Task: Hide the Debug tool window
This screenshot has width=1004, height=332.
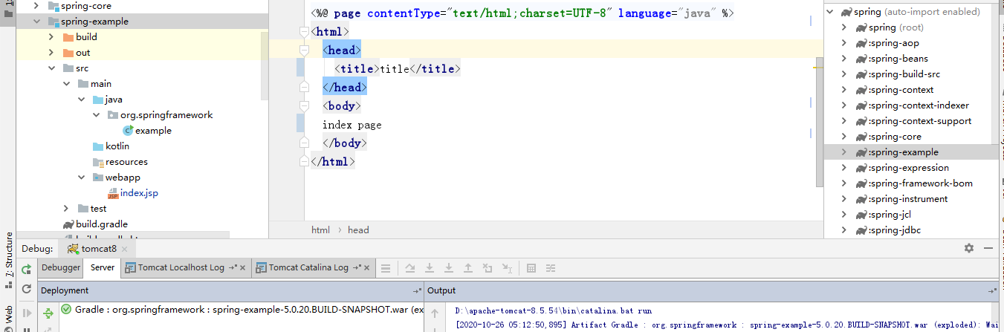Action: 988,248
